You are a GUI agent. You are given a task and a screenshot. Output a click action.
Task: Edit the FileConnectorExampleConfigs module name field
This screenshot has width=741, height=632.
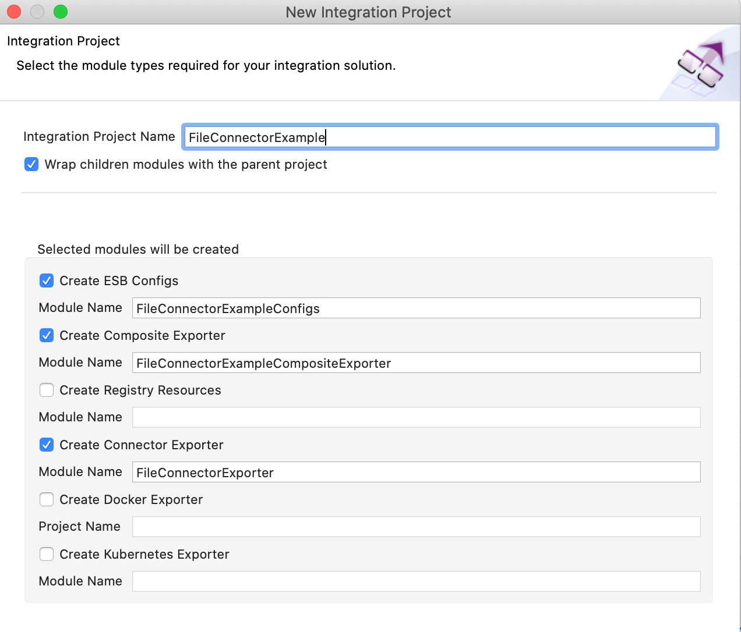[417, 308]
